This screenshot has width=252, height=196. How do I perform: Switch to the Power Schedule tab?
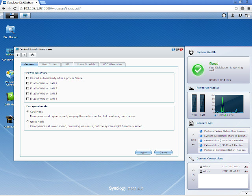[86, 64]
